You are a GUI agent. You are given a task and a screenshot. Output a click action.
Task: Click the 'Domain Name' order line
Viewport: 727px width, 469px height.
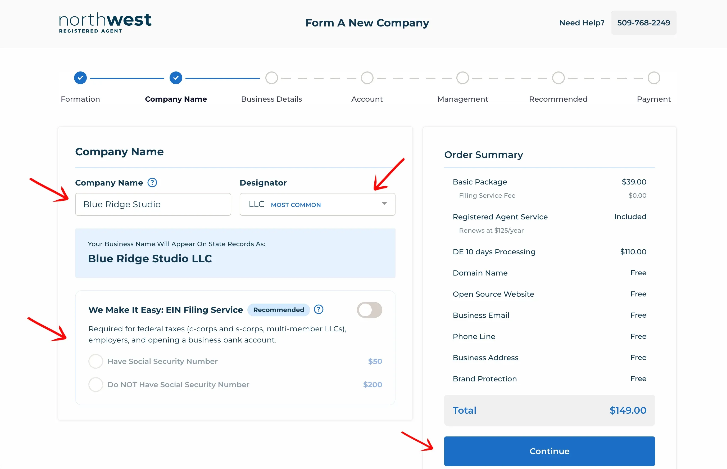click(480, 273)
